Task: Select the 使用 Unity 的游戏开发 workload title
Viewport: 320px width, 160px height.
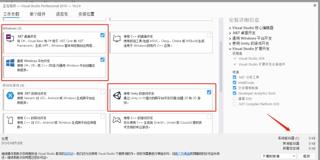Action: (139, 94)
